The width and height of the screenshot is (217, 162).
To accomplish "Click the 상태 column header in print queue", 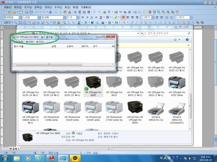I will coord(54,46).
